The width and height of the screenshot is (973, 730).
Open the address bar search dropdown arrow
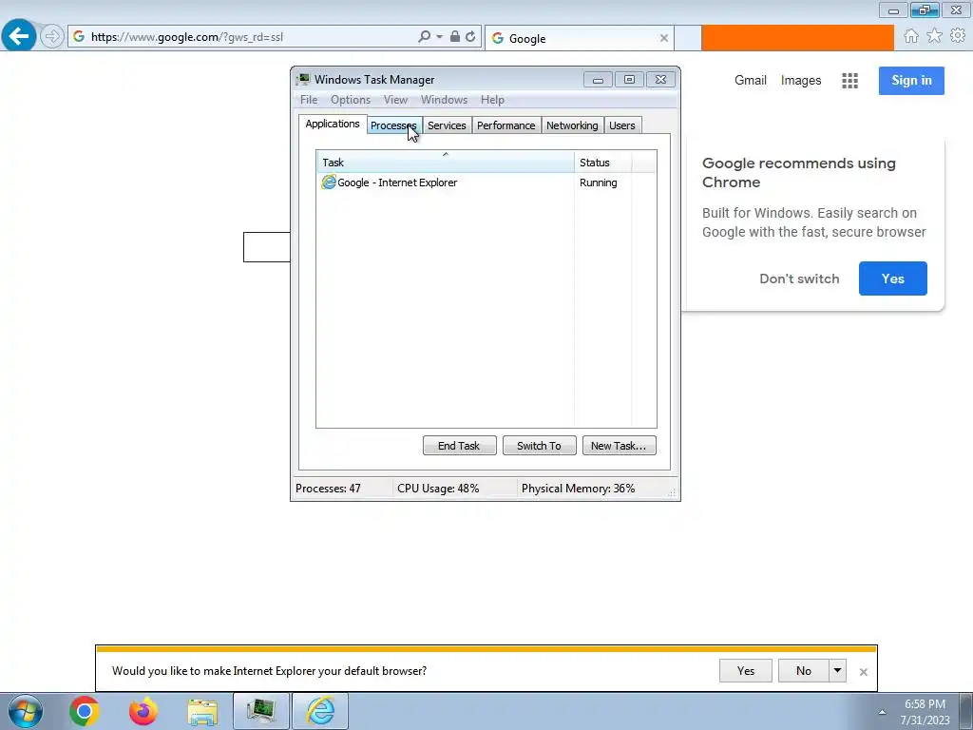tap(439, 37)
